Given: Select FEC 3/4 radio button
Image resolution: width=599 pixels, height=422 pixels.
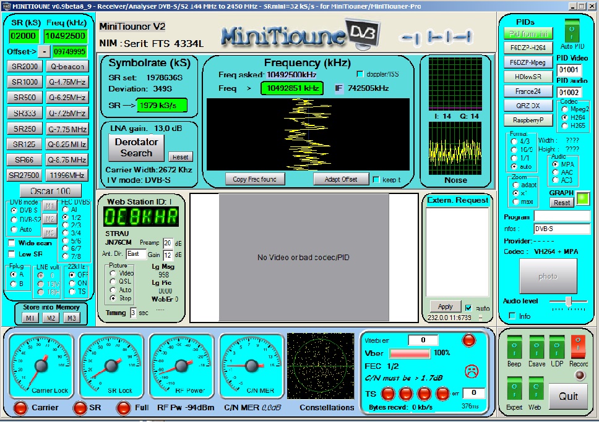Looking at the screenshot, I should pyautogui.click(x=66, y=233).
